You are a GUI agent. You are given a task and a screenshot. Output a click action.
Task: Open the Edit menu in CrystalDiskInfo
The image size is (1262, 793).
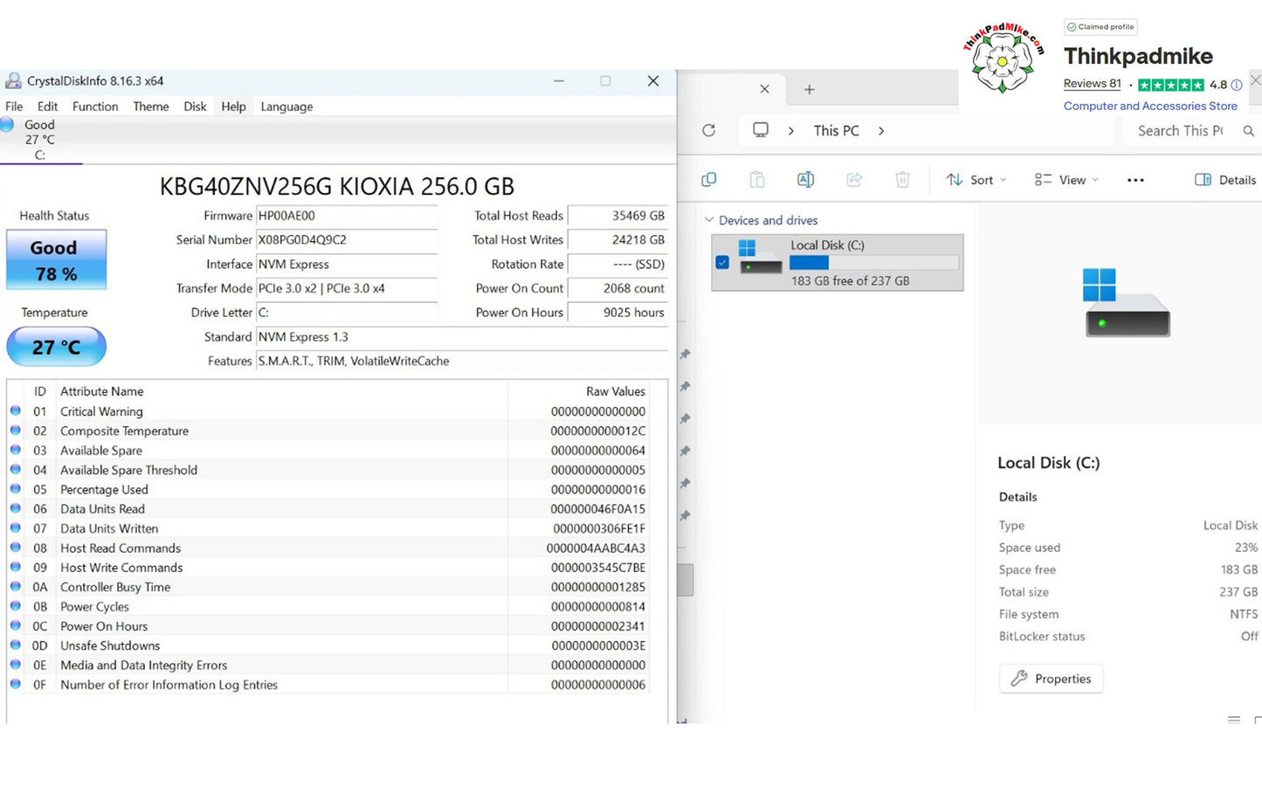click(48, 107)
